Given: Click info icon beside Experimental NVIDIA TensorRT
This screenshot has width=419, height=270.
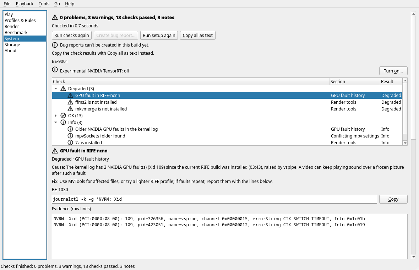Looking at the screenshot, I should [x=55, y=70].
